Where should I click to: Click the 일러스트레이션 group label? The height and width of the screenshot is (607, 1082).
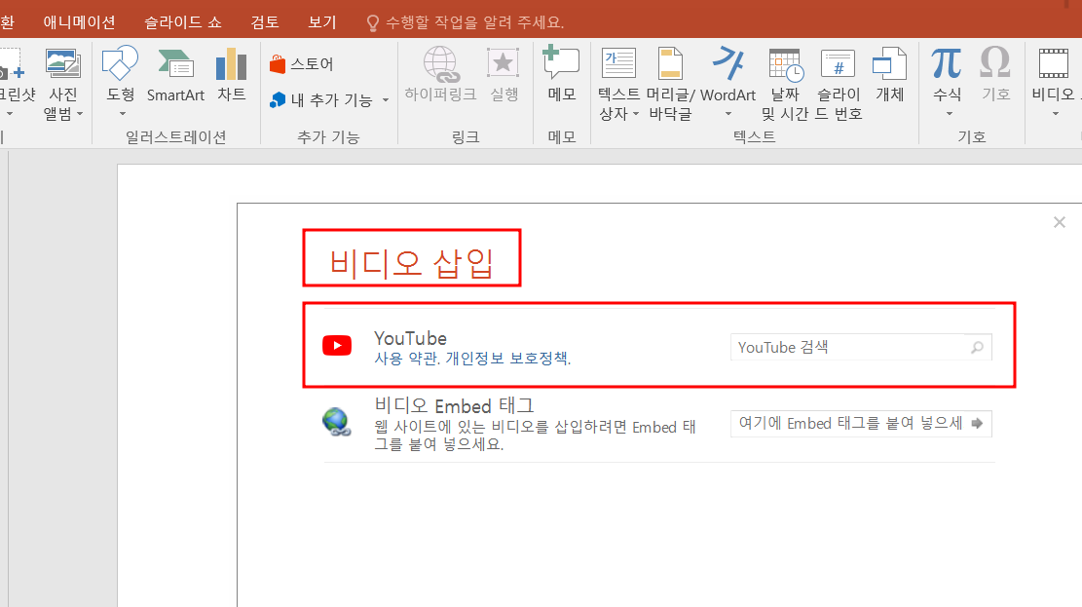[x=176, y=137]
